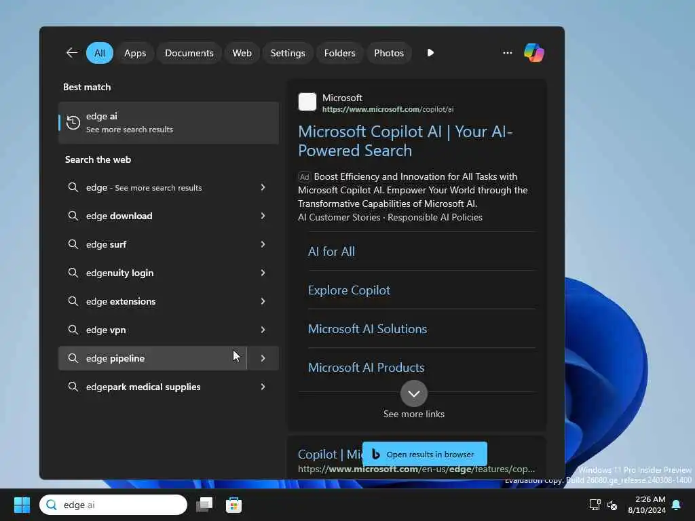
Task: Open the Explore Copilot link
Action: click(x=349, y=290)
